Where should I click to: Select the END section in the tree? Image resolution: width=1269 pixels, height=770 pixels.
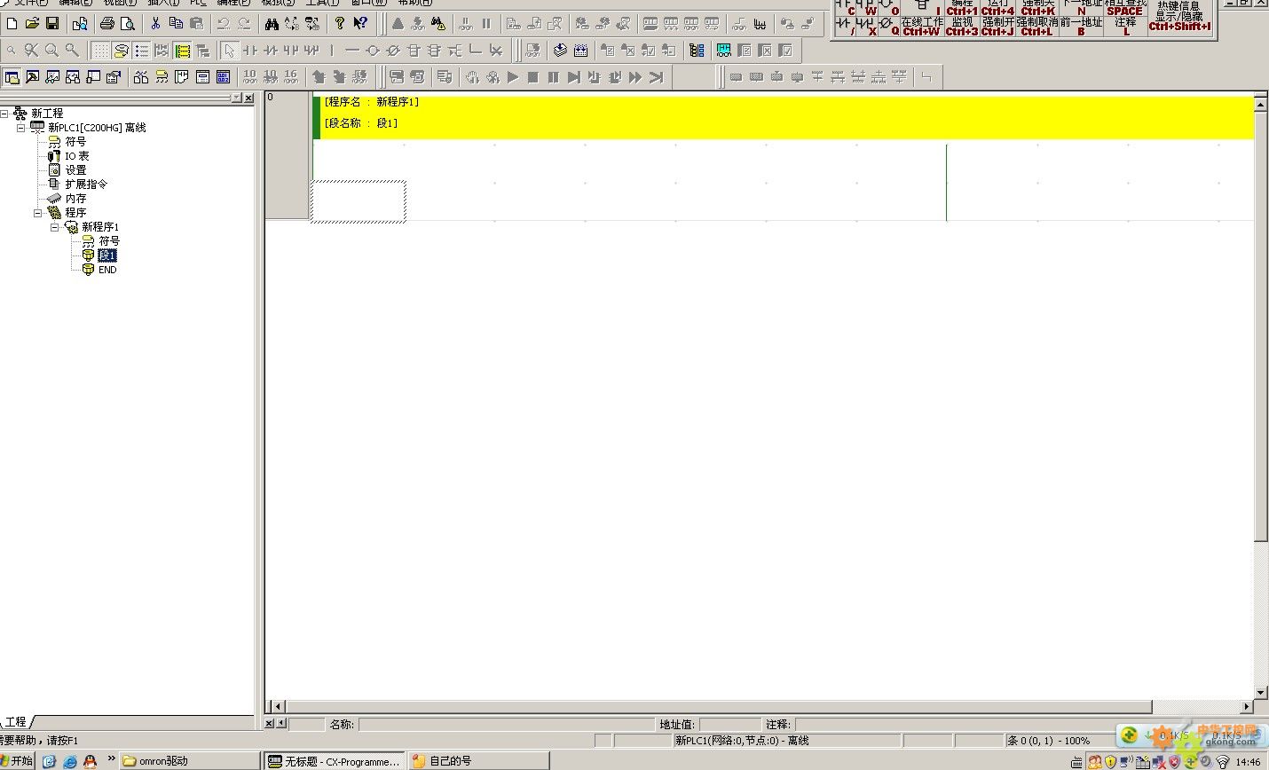point(107,270)
